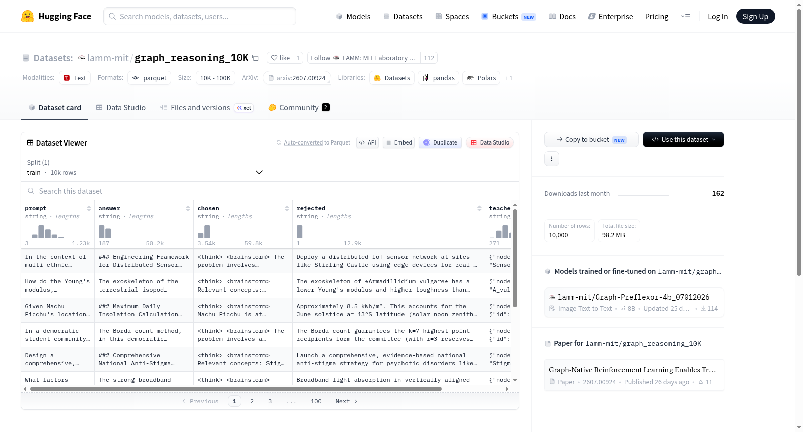Open the Files and versions tab
The height and width of the screenshot is (432, 803).
point(206,107)
